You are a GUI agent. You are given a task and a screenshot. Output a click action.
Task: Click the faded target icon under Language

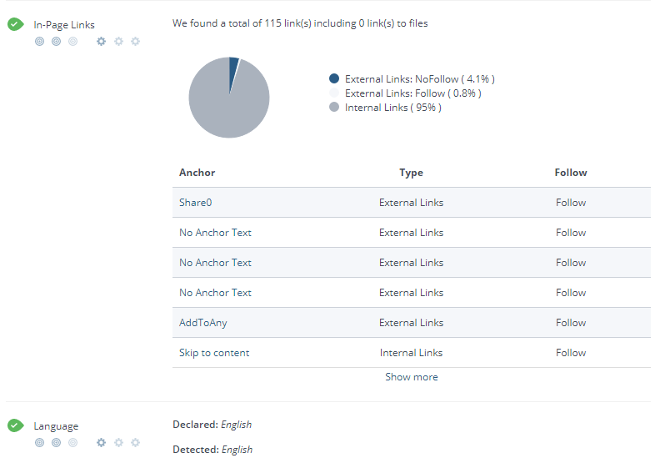(x=73, y=442)
